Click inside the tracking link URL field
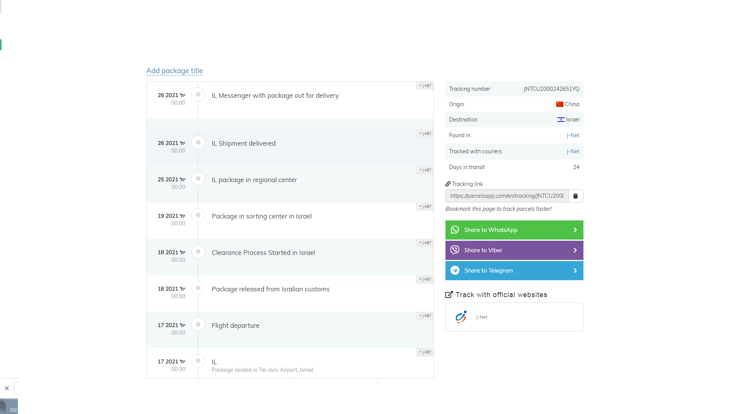 point(507,196)
